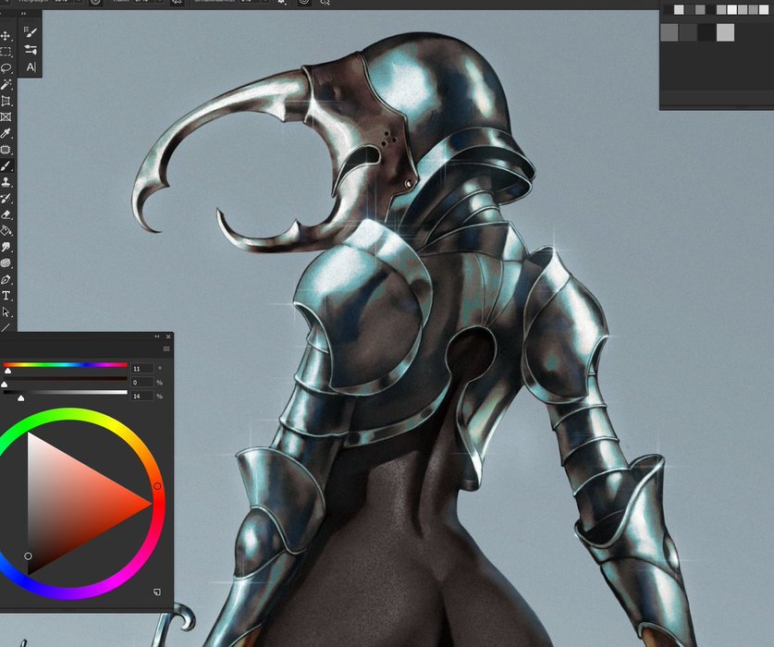Screen dimensions: 774x647
Task: Select the Brush tool
Action: coord(6,165)
